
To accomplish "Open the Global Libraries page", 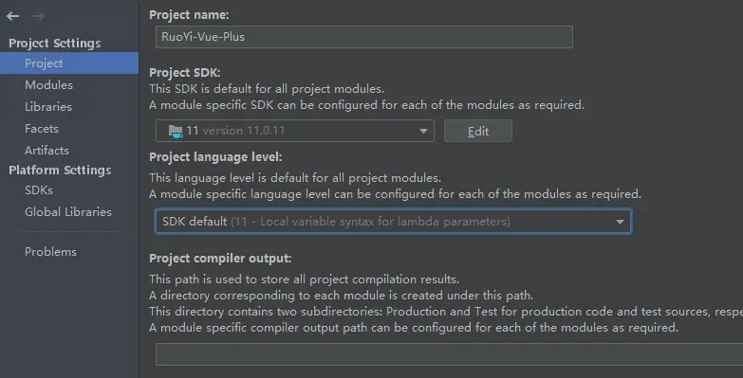I will [x=69, y=212].
